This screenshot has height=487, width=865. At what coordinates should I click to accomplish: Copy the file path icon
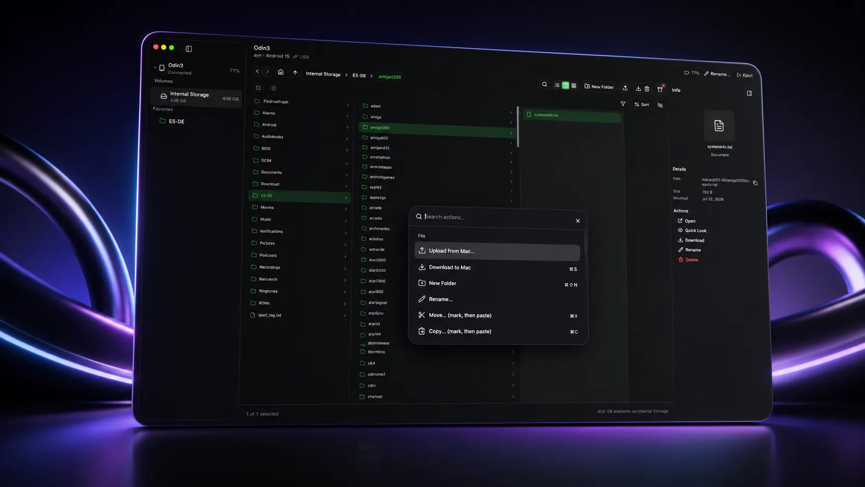tap(755, 183)
